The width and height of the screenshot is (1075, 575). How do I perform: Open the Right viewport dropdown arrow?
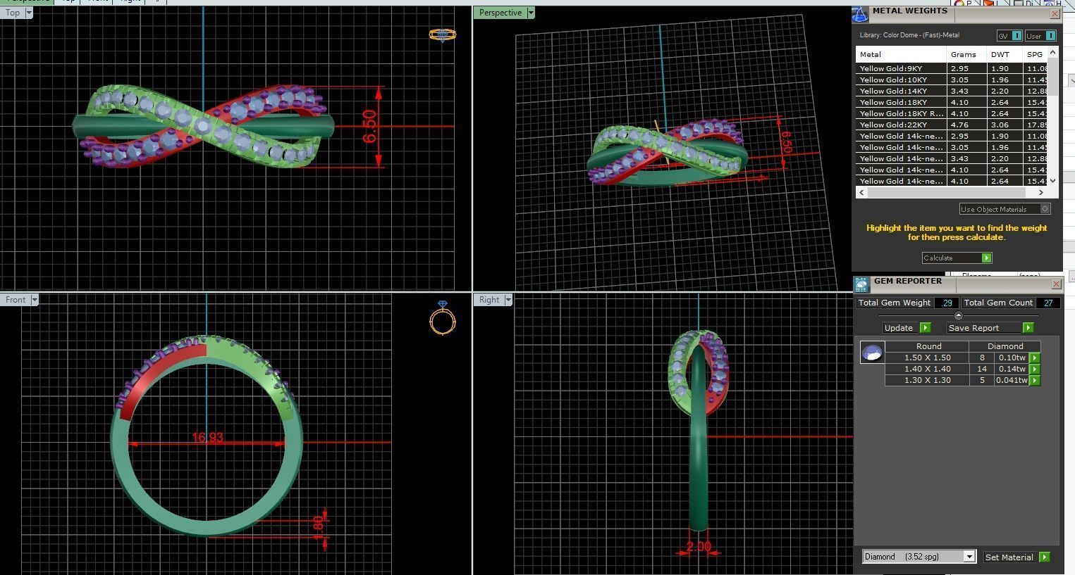click(508, 300)
